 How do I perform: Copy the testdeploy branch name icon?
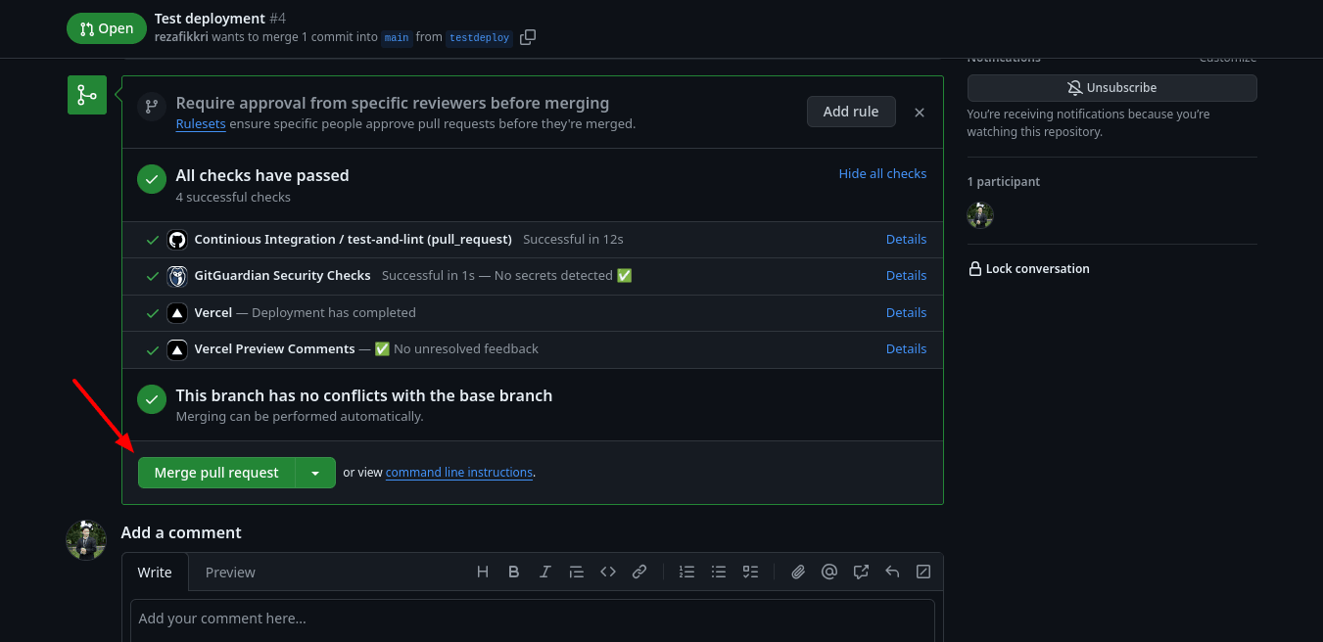click(x=528, y=37)
